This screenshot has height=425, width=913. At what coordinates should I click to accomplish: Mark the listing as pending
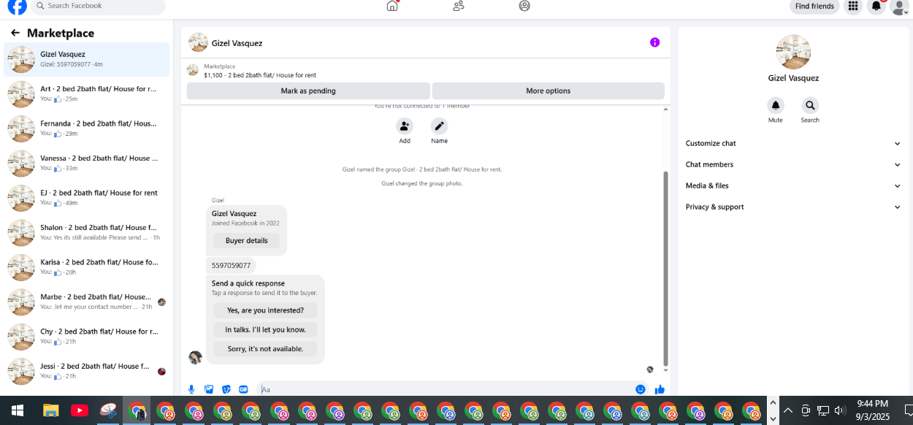[x=308, y=91]
